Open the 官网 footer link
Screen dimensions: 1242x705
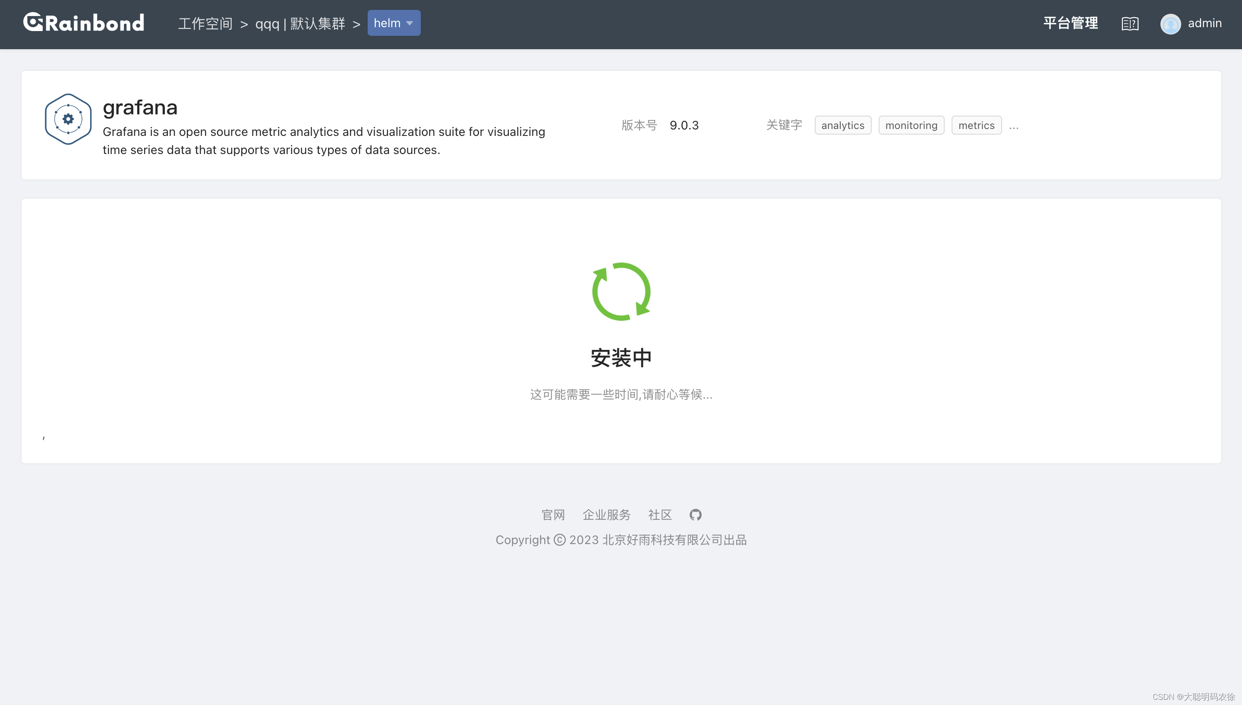pyautogui.click(x=553, y=515)
